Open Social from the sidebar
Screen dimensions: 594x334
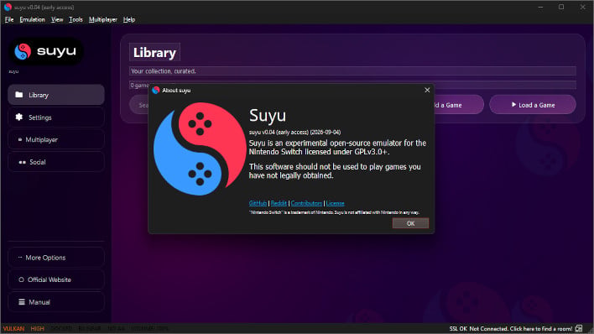tap(56, 162)
